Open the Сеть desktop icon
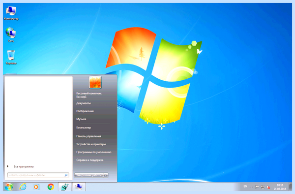 pos(11,34)
